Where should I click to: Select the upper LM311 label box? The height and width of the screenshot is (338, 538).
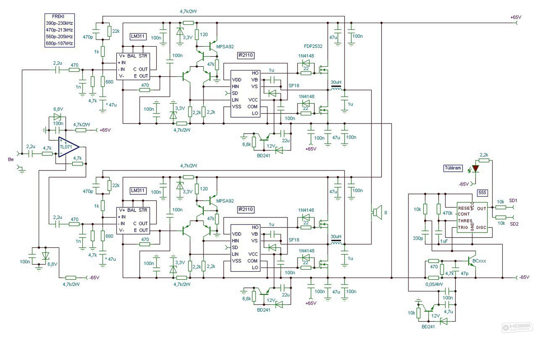(x=138, y=36)
